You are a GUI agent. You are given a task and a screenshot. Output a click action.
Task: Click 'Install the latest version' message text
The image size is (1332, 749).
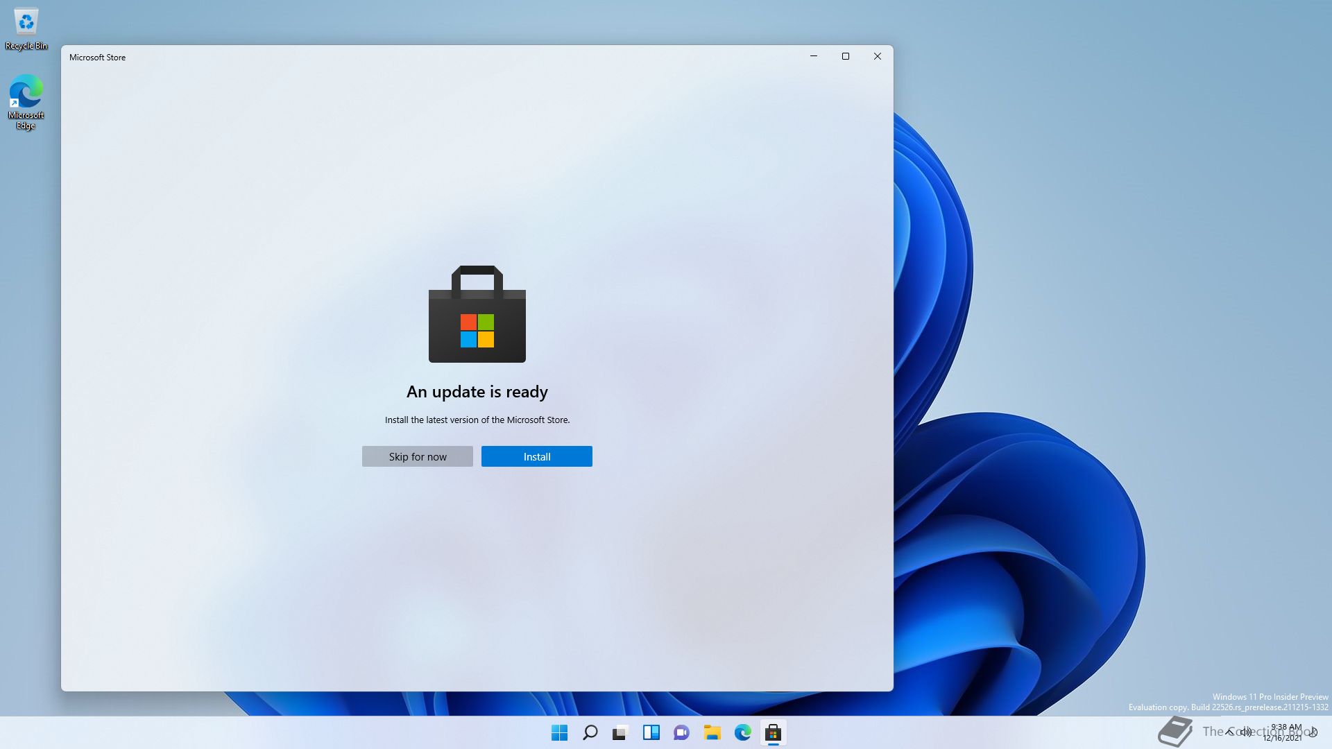point(477,420)
